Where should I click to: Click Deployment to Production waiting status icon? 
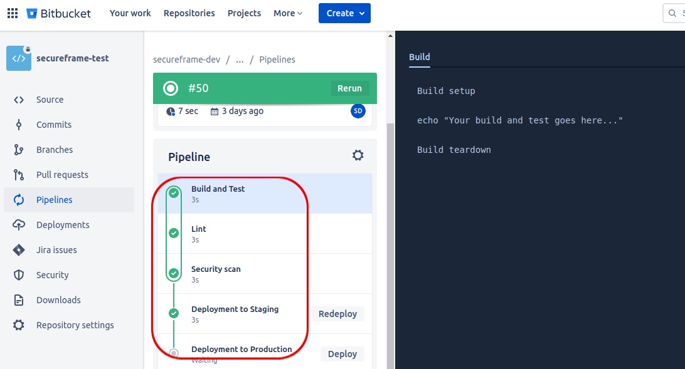click(x=174, y=353)
